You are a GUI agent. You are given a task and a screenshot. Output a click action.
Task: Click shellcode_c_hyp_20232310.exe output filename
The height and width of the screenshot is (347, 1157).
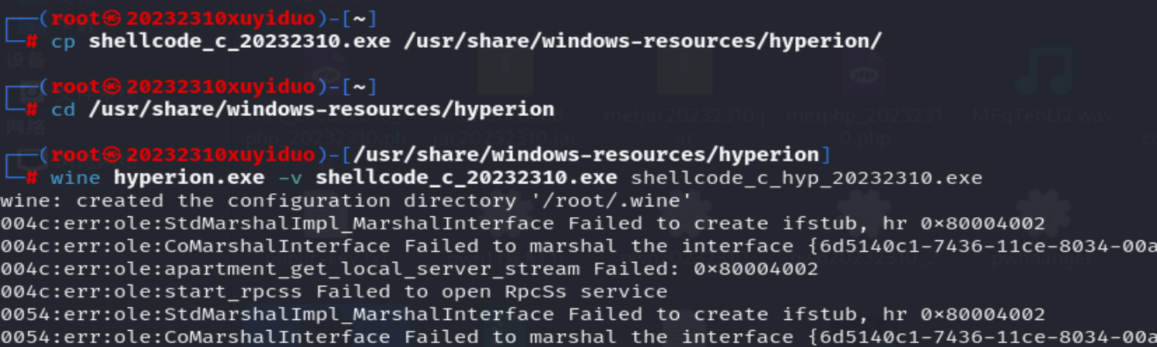click(x=807, y=179)
